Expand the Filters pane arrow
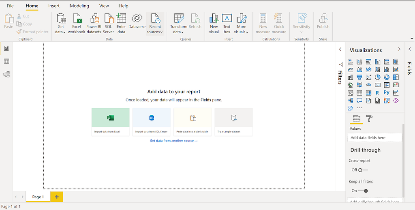Viewport: 415px width, 210px height. pyautogui.click(x=340, y=49)
